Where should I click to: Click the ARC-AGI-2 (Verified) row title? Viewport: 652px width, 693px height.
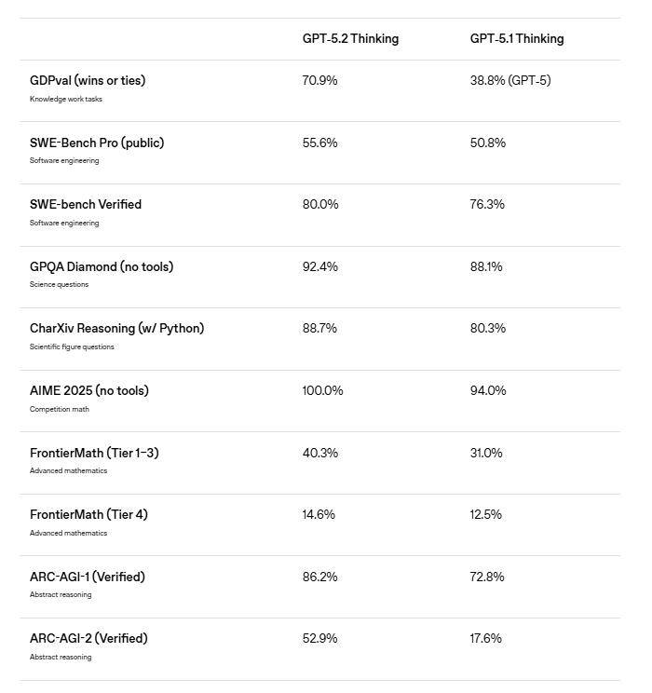click(88, 639)
